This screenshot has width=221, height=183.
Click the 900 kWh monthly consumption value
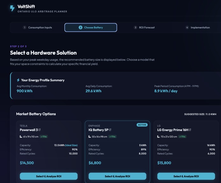(25, 91)
